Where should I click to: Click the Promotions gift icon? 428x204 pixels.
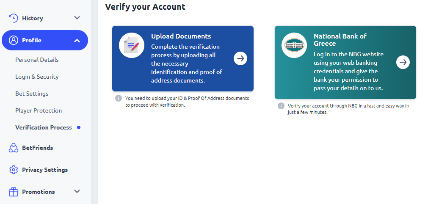(14, 192)
